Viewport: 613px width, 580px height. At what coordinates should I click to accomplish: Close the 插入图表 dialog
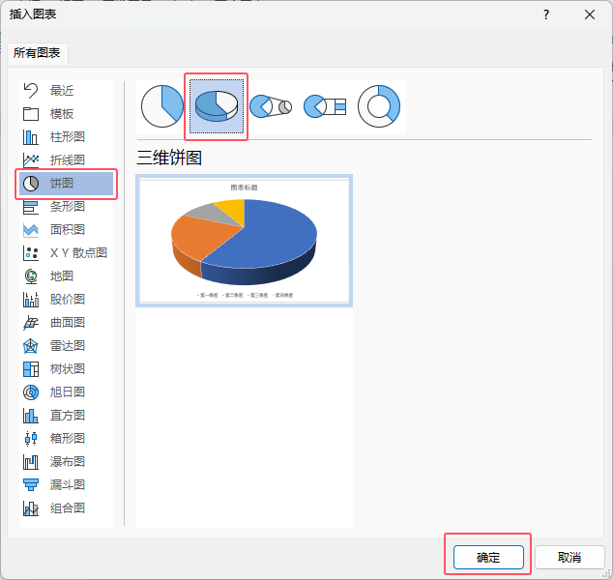coord(590,14)
